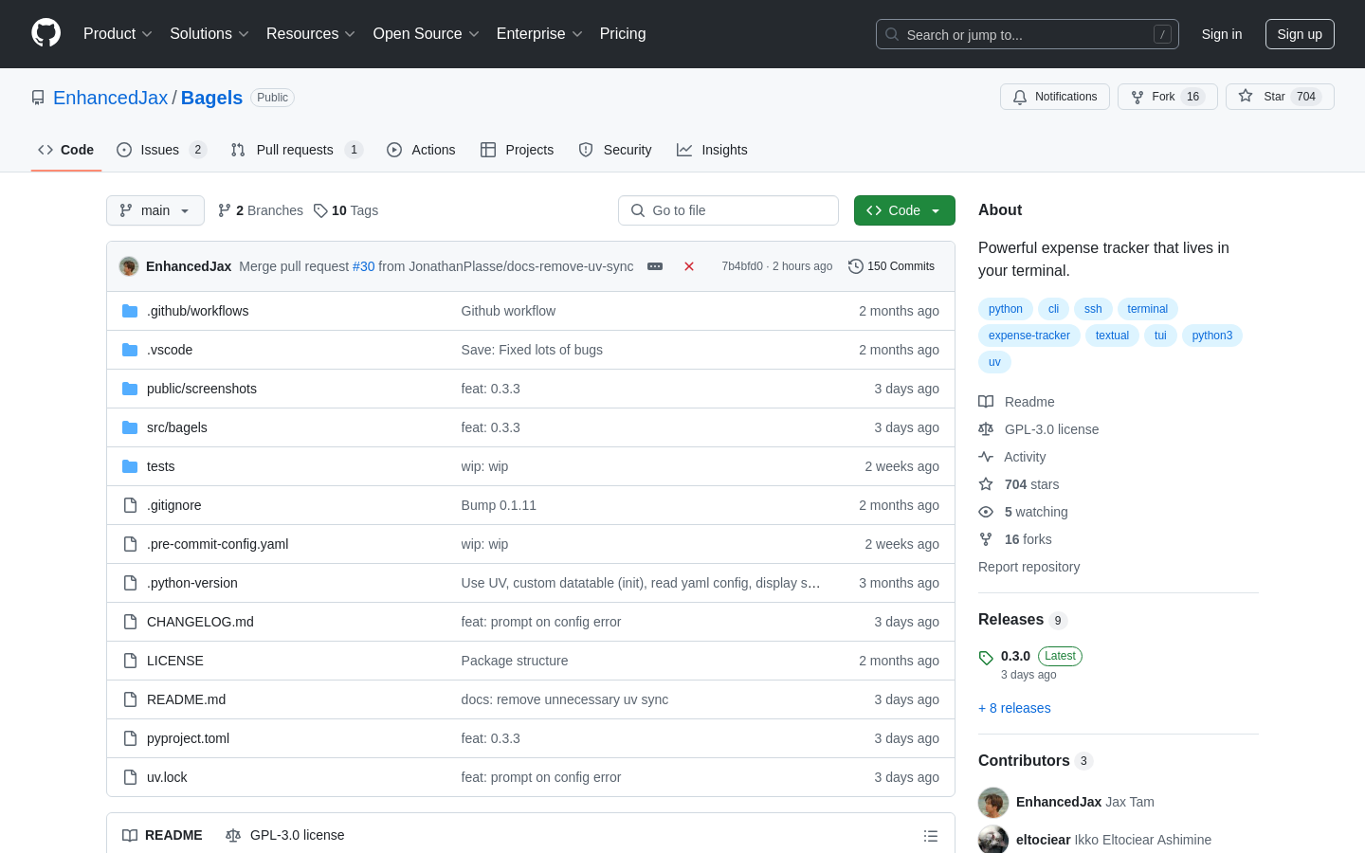Screen dimensions: 1365x853
Task: Fork the Bagels repository
Action: (x=1167, y=97)
